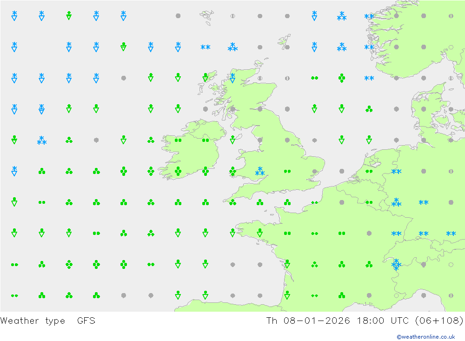This screenshot has height=341, width=465.
Task: Click the snow shower symbol in top-left corner
Action: click(14, 16)
